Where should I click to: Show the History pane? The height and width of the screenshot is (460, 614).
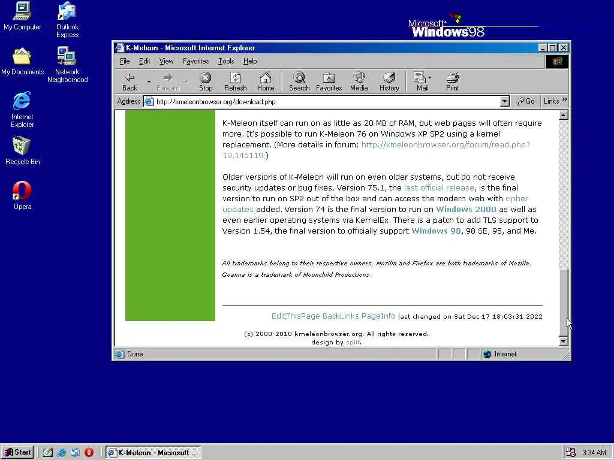point(389,81)
